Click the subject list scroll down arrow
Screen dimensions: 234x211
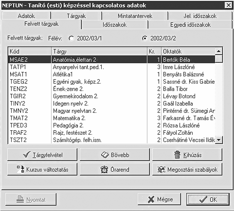click(x=219, y=140)
